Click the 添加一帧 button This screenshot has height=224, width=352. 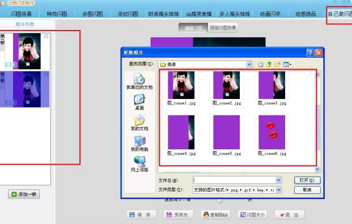click(24, 194)
